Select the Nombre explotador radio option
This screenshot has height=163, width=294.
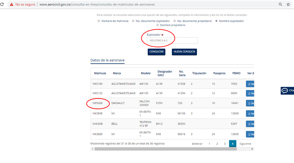click(x=216, y=21)
